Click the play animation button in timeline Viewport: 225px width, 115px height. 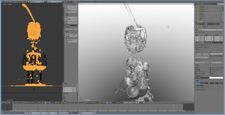64,113
